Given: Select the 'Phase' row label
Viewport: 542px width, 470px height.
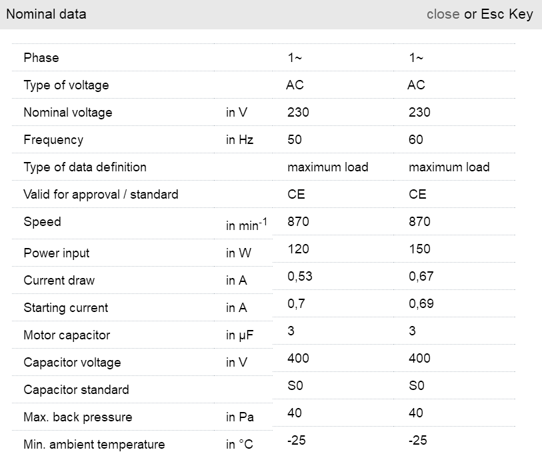Looking at the screenshot, I should [x=41, y=58].
